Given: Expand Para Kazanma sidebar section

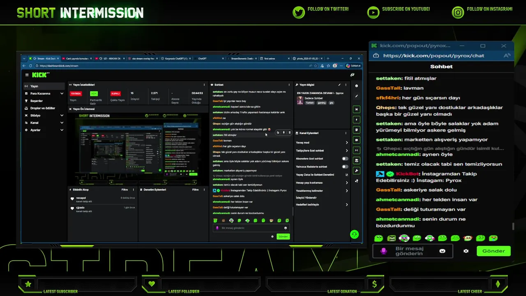Looking at the screenshot, I should pos(44,93).
